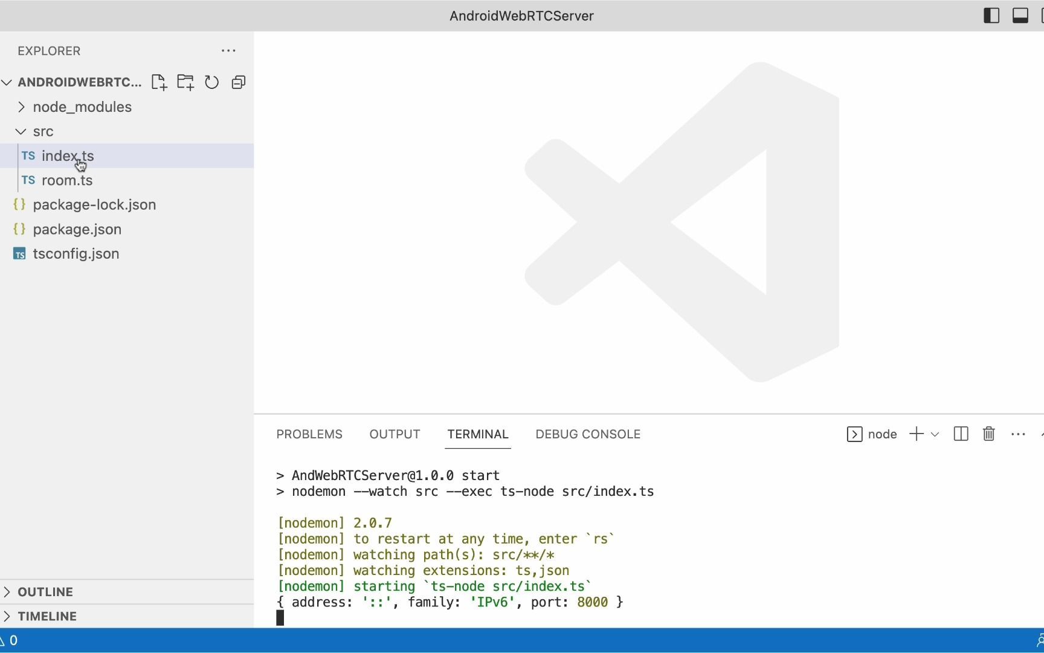Screen dimensions: 1044x653
Task: Open the DEBUG CONSOLE tab
Action: (588, 434)
